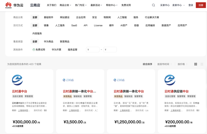
Task: Filter by 联营商品 sale type
Action: pos(65,41)
